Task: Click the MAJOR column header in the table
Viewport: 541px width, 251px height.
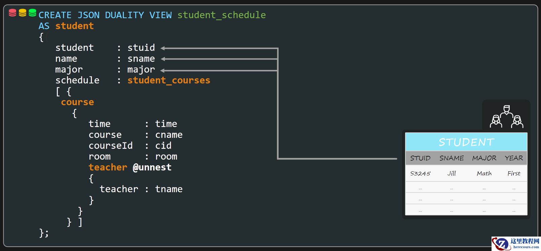Action: click(x=484, y=158)
